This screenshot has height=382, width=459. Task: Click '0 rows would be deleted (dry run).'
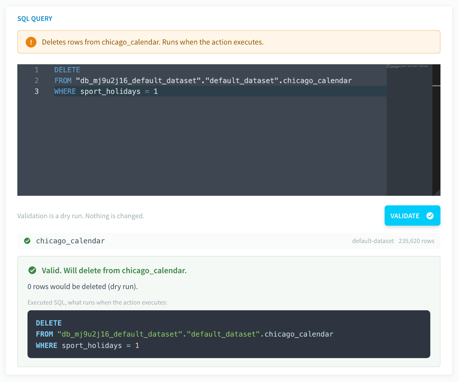[83, 287]
